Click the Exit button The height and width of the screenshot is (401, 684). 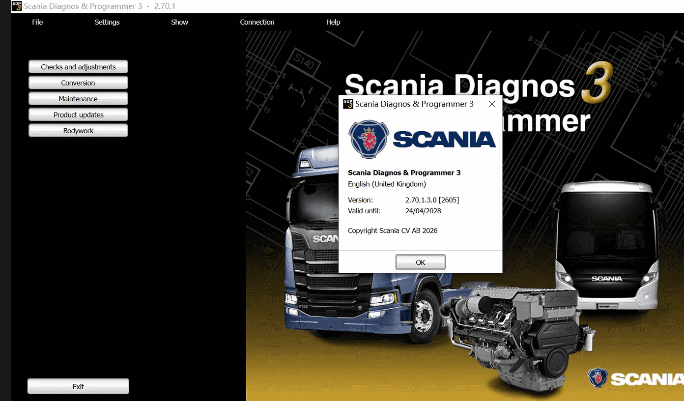(78, 386)
